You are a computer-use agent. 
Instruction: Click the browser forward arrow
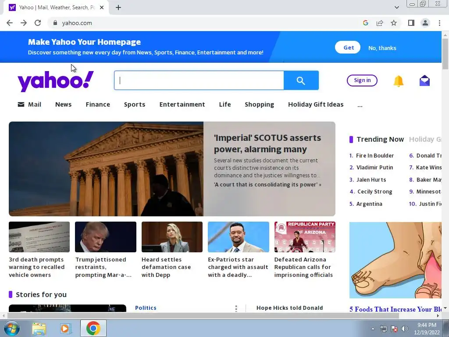tap(24, 23)
